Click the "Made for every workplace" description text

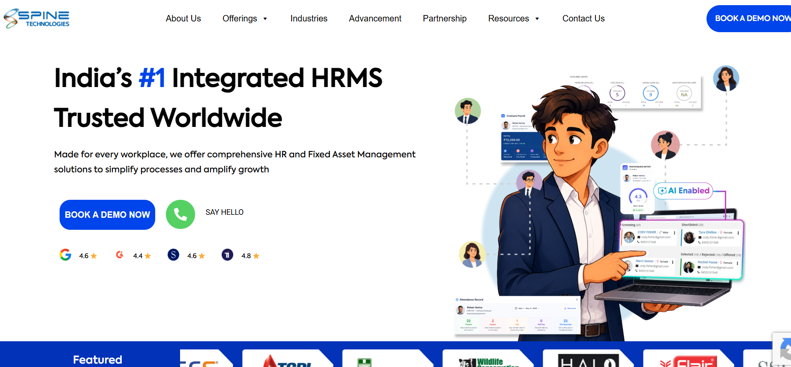click(x=235, y=162)
